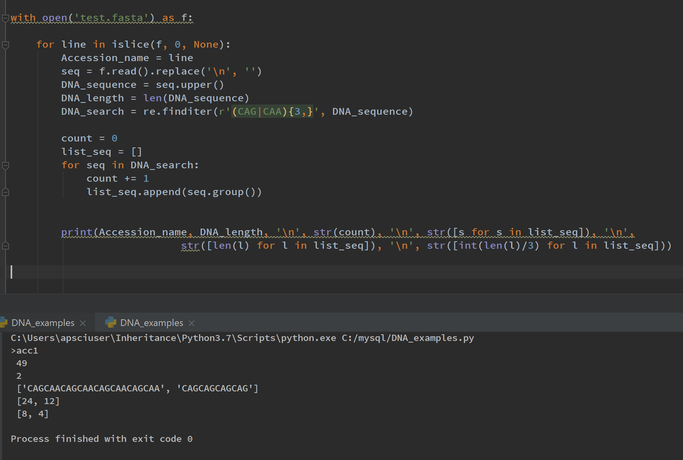Click the print function name
The image size is (683, 460).
point(76,232)
